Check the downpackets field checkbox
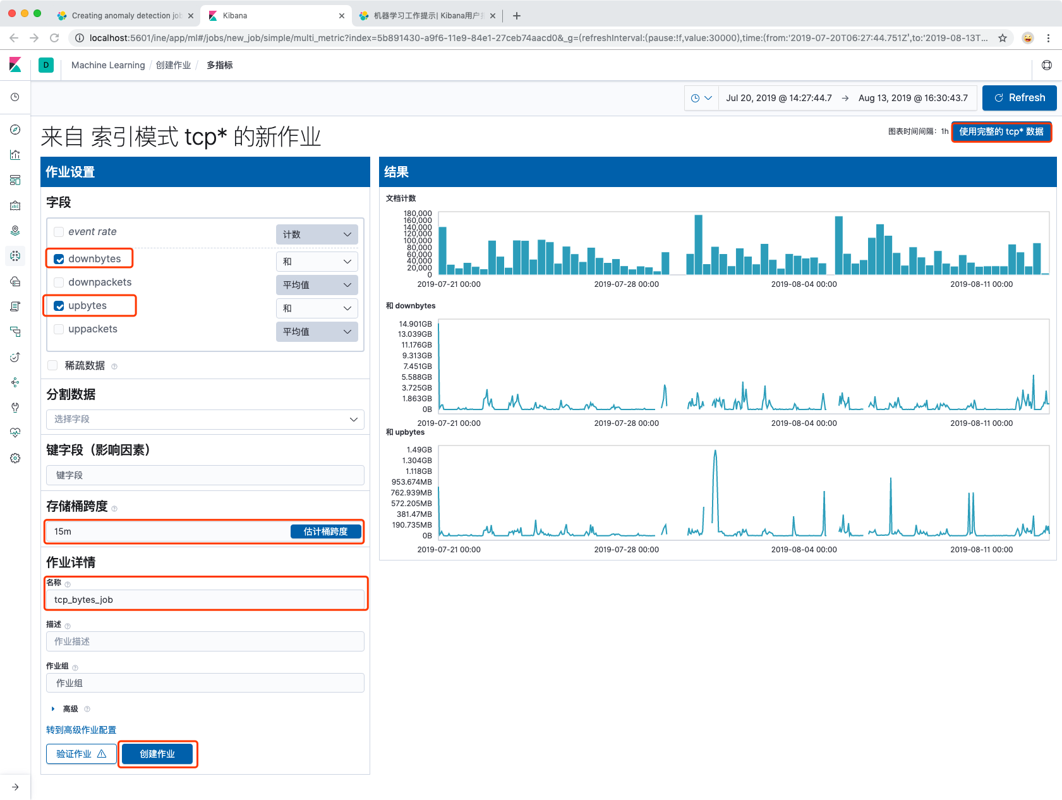The width and height of the screenshot is (1062, 800). pos(59,282)
